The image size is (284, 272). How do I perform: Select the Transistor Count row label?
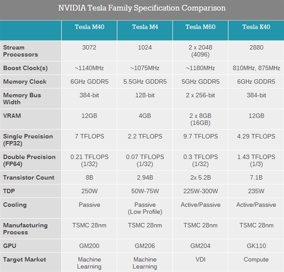[28, 178]
